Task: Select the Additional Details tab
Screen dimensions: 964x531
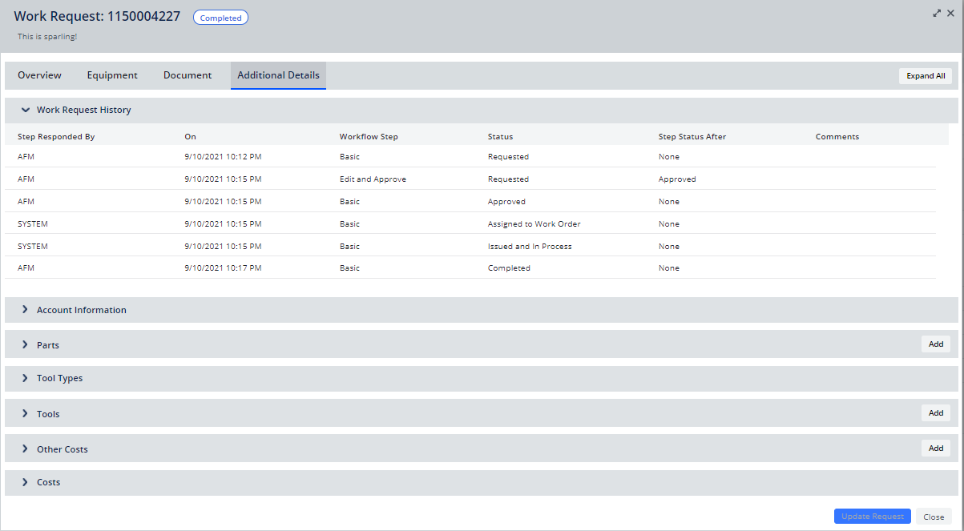Action: (x=278, y=74)
